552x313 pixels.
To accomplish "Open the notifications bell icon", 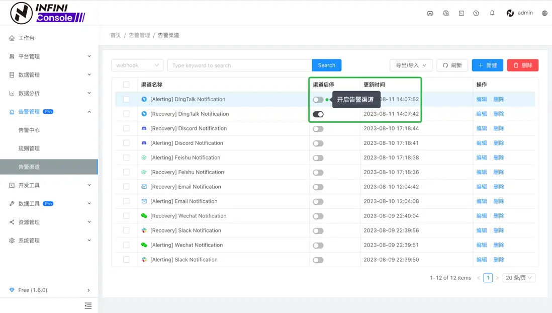I will pos(492,13).
